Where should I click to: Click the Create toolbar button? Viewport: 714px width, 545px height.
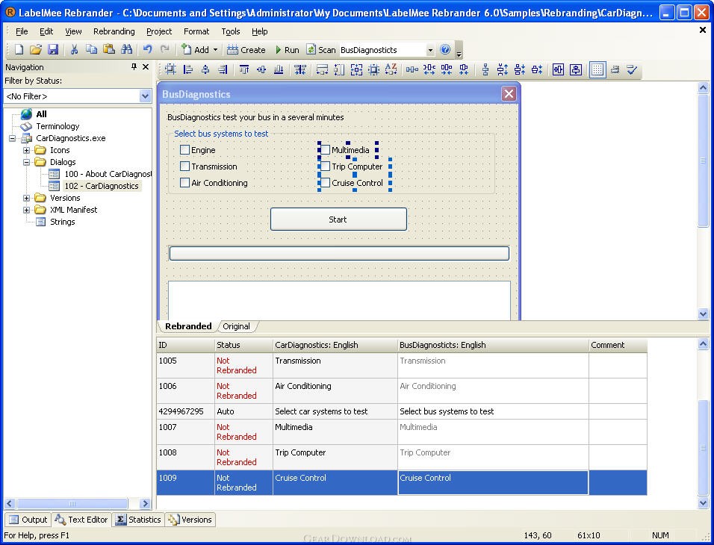coord(246,49)
